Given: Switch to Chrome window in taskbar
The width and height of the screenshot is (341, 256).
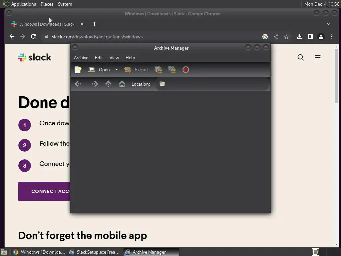Looking at the screenshot, I should tap(39, 252).
